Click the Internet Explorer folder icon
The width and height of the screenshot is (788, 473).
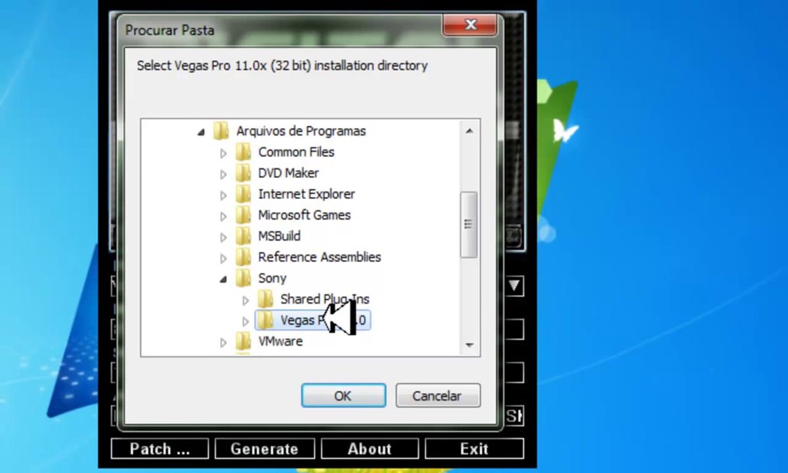click(x=244, y=194)
